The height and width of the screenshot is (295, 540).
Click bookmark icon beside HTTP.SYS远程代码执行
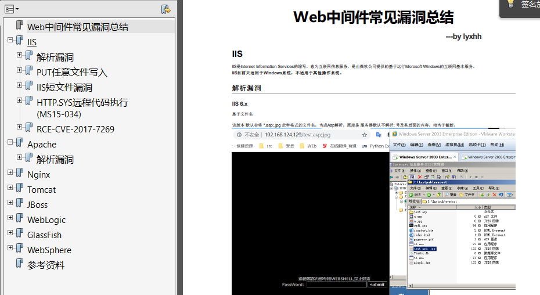(29, 101)
